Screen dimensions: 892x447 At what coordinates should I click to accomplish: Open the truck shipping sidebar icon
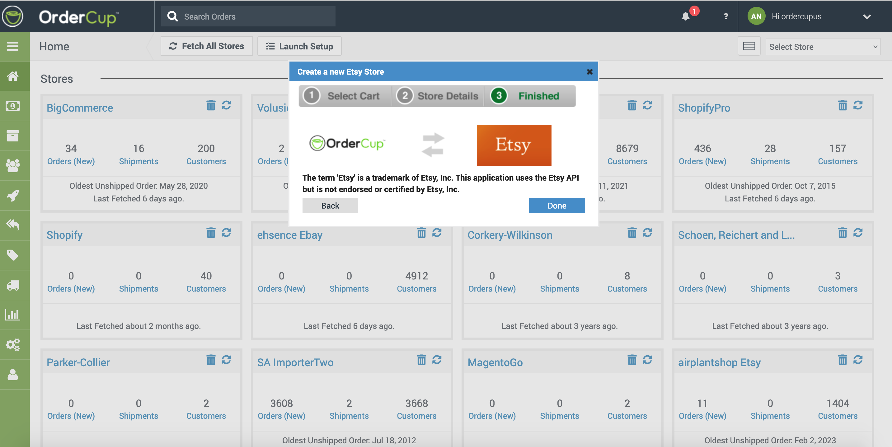(13, 285)
